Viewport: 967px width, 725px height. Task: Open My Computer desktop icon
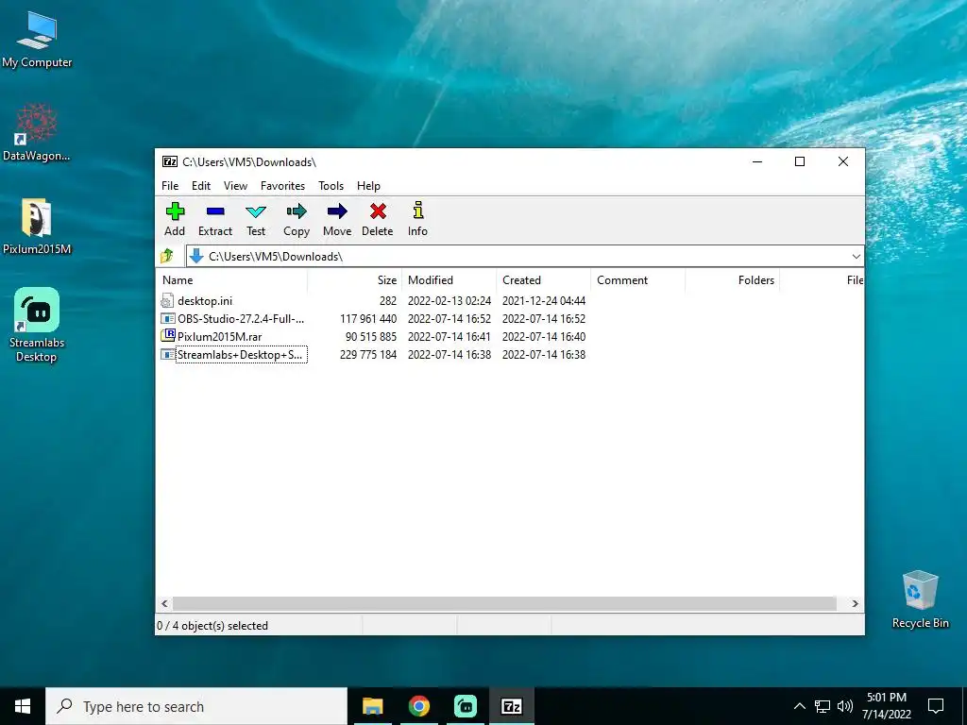pyautogui.click(x=37, y=40)
